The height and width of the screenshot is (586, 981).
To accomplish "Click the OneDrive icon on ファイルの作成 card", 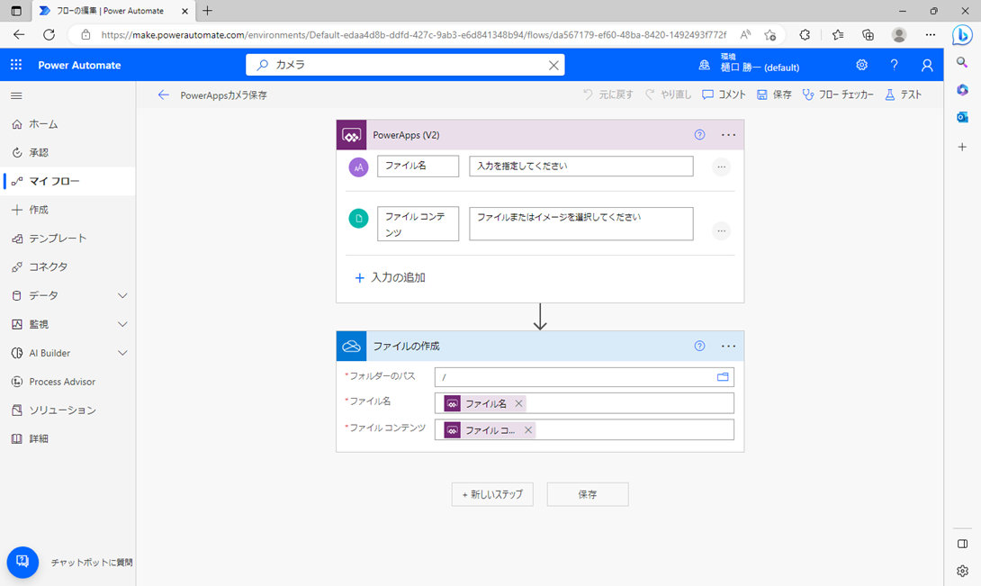I will tap(352, 346).
